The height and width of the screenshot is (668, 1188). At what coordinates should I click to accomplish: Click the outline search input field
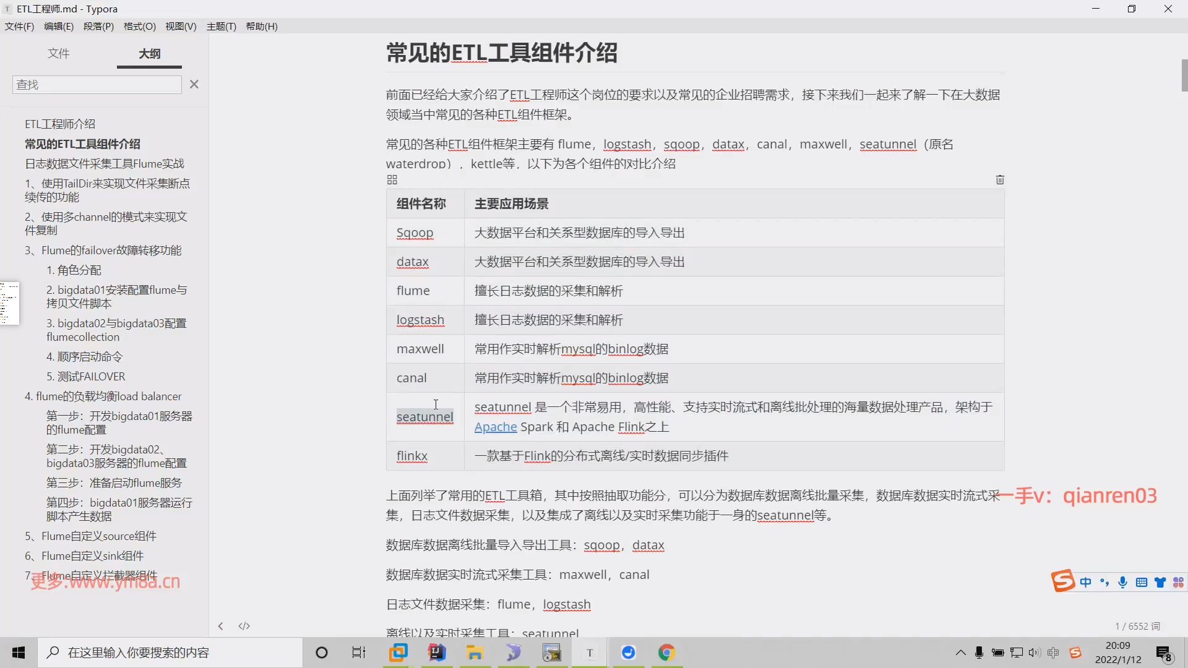[x=97, y=85]
